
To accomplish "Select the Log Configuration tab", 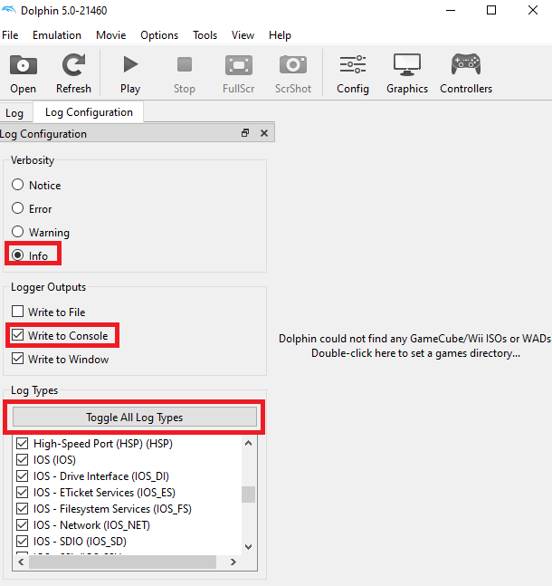I will (x=89, y=112).
